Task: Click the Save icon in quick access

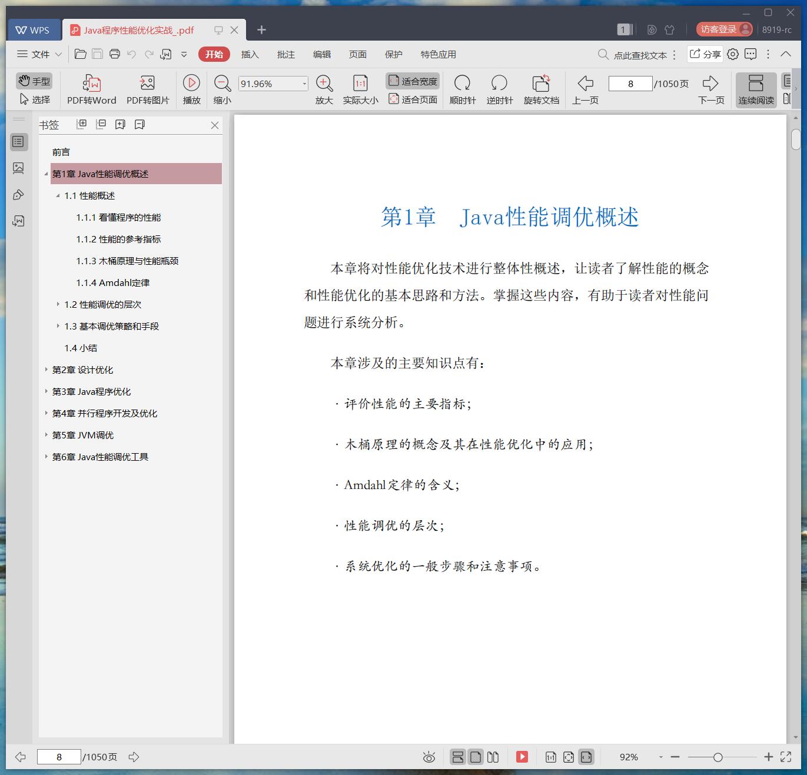Action: tap(98, 54)
